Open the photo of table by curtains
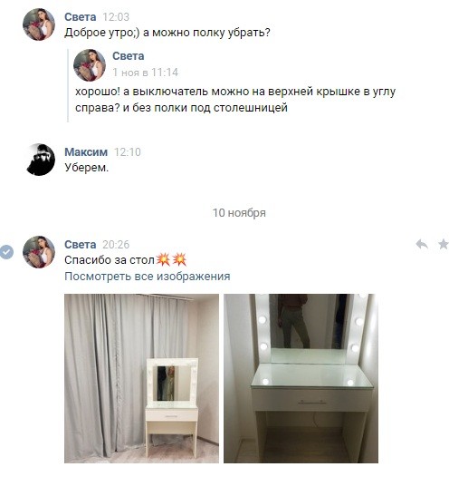The height and width of the screenshot is (496, 468). (141, 378)
